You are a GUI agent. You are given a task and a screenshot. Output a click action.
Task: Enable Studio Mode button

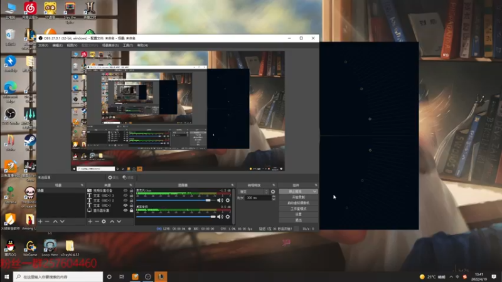click(299, 209)
